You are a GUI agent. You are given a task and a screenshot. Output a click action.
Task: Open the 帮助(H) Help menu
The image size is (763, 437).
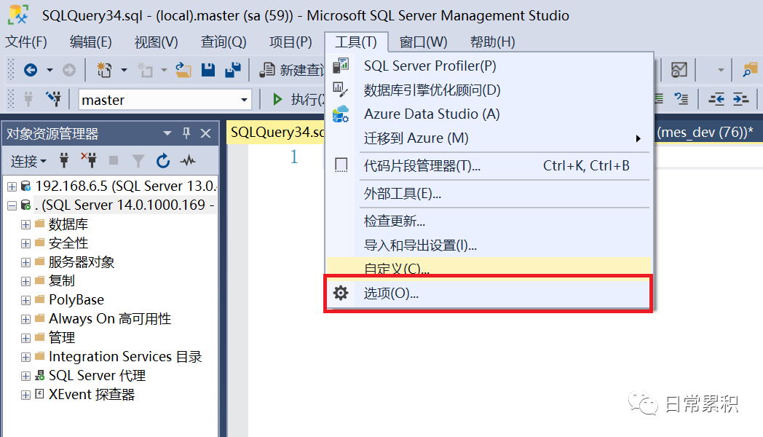(x=492, y=42)
